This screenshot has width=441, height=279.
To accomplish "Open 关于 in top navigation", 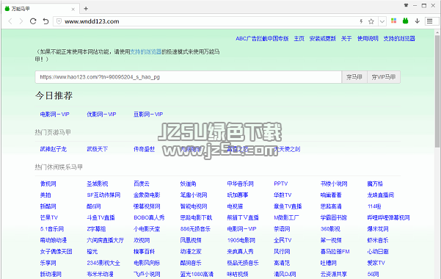I will pos(346,39).
